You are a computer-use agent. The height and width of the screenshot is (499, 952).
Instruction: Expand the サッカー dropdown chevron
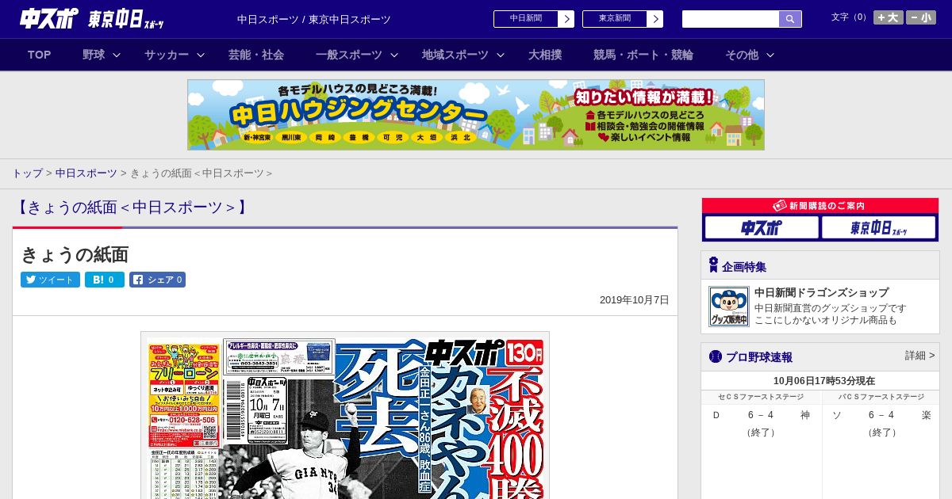coord(201,55)
